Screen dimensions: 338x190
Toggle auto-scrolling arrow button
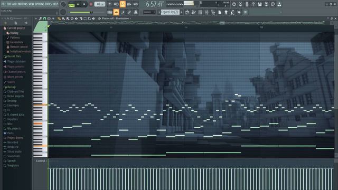tap(116, 12)
